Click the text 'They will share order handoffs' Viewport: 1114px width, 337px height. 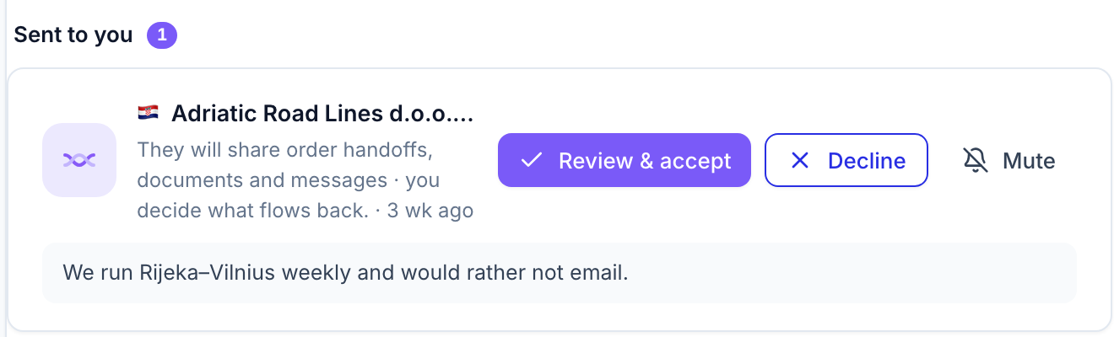pyautogui.click(x=285, y=150)
